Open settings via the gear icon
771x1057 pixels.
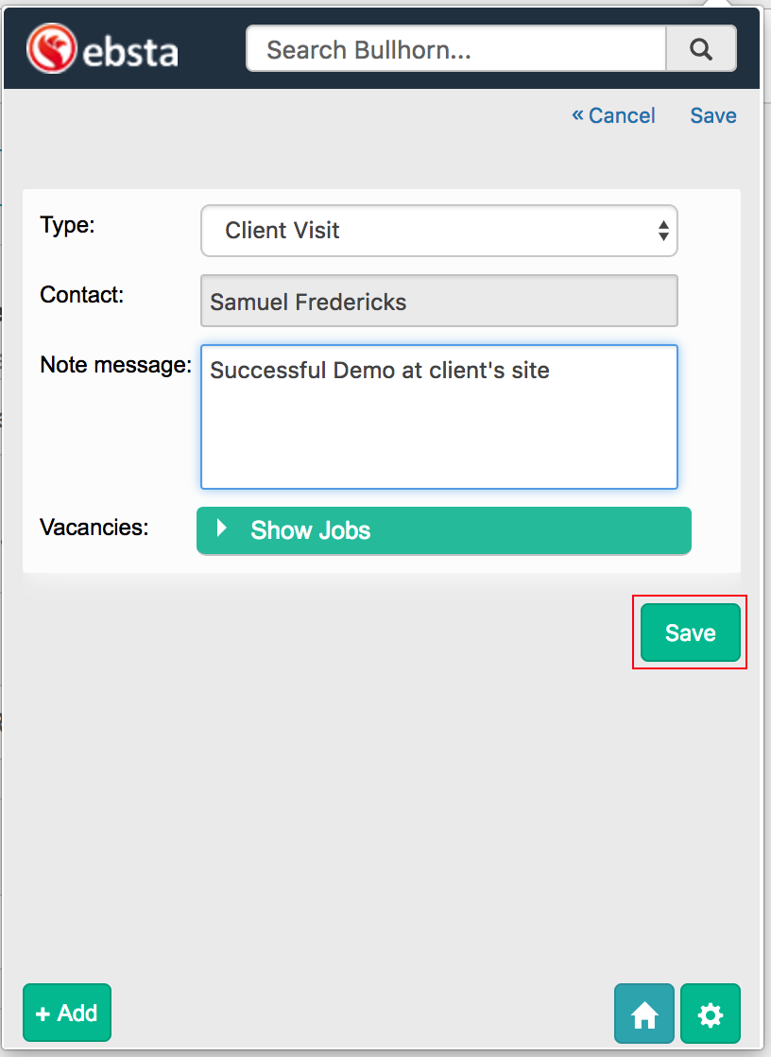[x=711, y=1014]
